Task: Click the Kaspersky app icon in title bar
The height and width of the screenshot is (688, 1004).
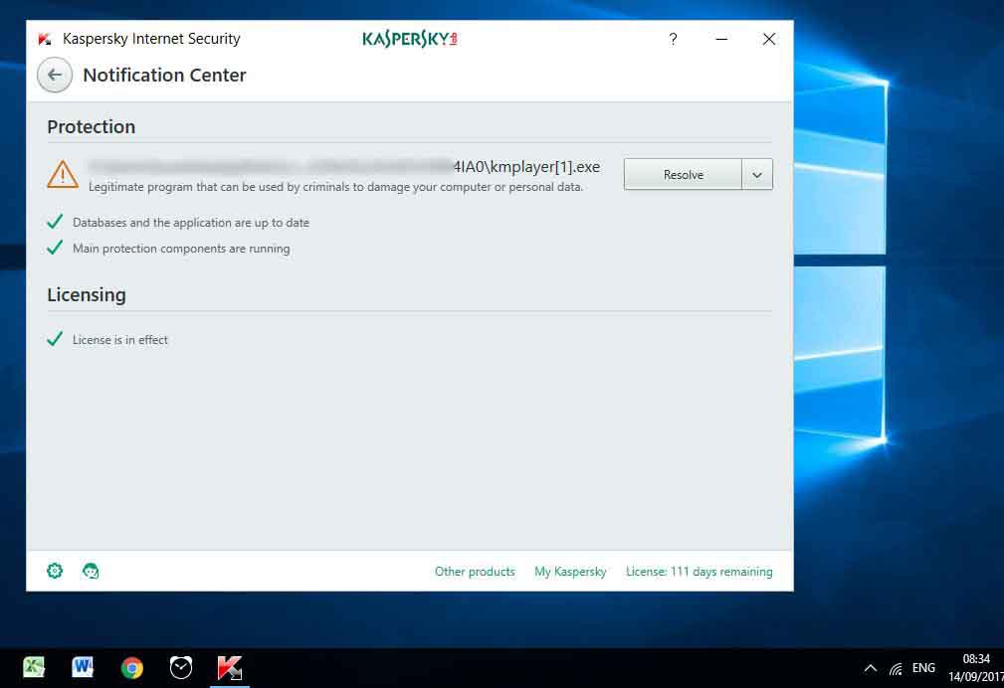Action: tap(44, 39)
